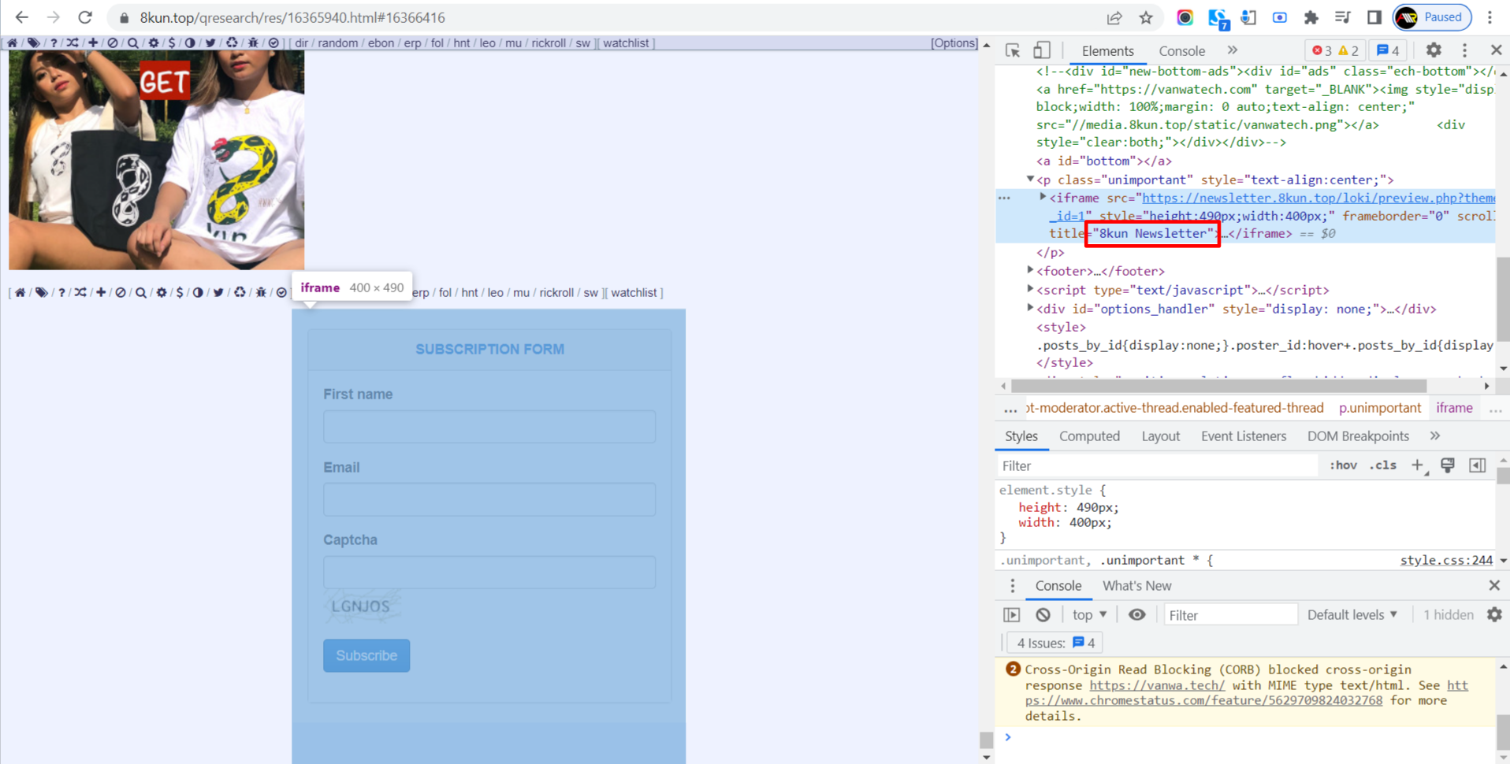Viewport: 1510px width, 764px height.
Task: Open style.css:244 source link
Action: (x=1446, y=560)
